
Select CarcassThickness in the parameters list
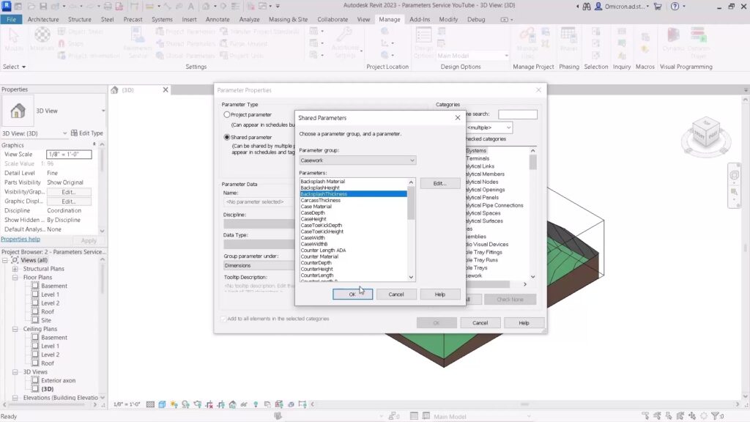click(x=320, y=200)
